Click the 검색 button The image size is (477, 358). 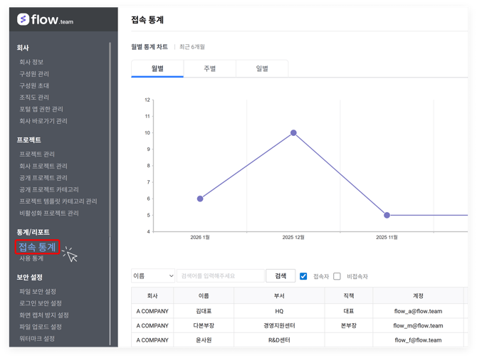(281, 276)
